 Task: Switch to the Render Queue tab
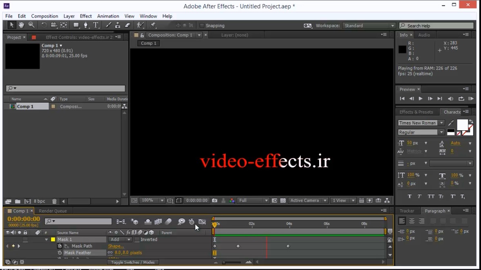point(53,211)
